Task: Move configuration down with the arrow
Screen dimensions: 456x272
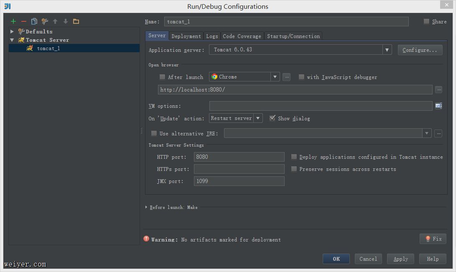Action: pos(66,21)
